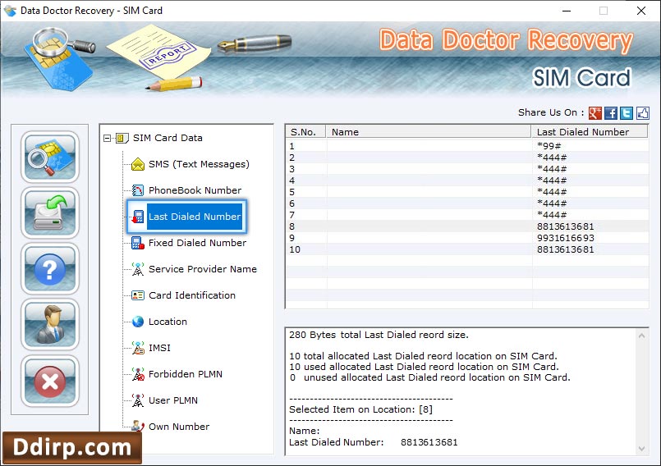Share on Facebook icon
The image size is (661, 466).
tap(610, 113)
